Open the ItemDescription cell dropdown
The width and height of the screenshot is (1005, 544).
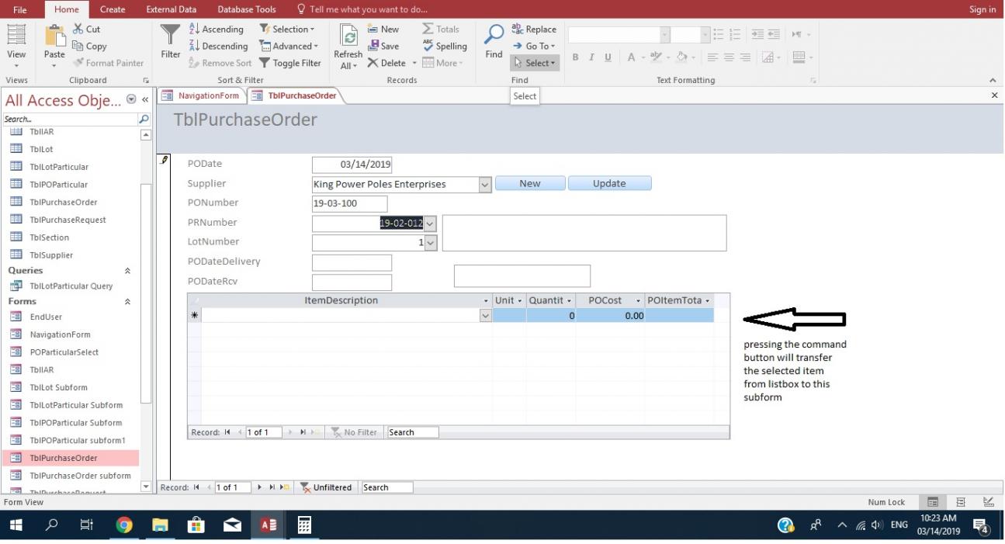tap(486, 316)
